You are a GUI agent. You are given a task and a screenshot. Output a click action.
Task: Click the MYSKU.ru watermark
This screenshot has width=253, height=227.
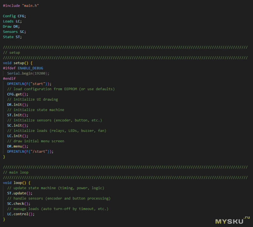pyautogui.click(x=230, y=220)
